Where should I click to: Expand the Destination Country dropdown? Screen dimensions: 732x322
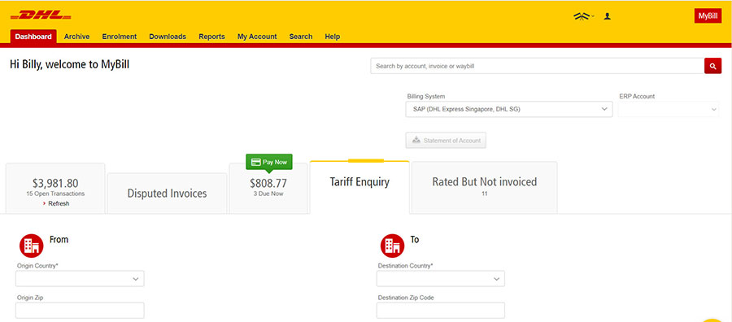[441, 279]
